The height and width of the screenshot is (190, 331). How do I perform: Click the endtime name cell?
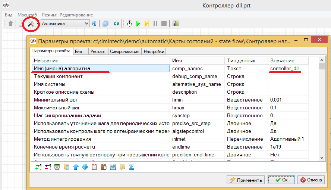tap(197, 147)
